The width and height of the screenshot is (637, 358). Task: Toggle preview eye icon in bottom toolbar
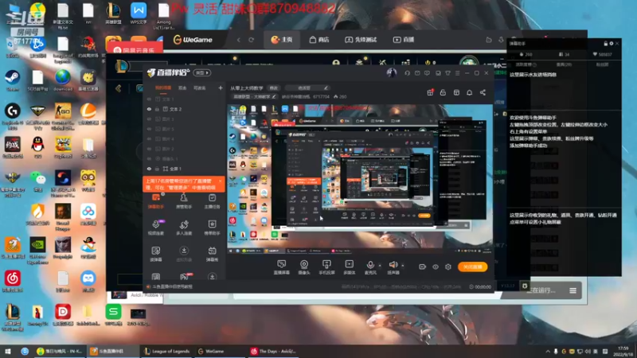click(436, 267)
